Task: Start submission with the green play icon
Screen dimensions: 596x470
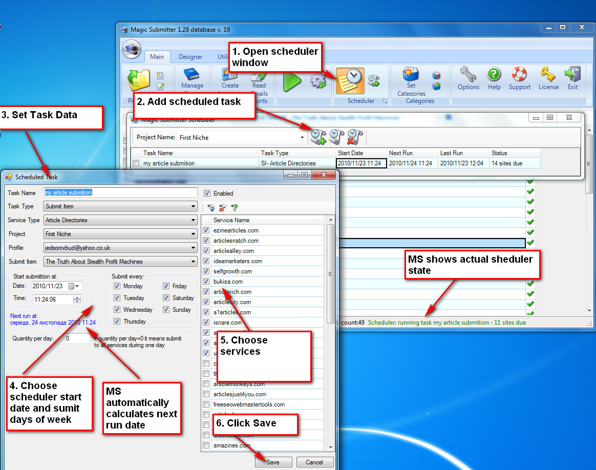Action: [292, 81]
